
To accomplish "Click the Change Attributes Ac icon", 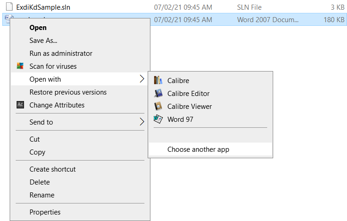I will coord(20,105).
